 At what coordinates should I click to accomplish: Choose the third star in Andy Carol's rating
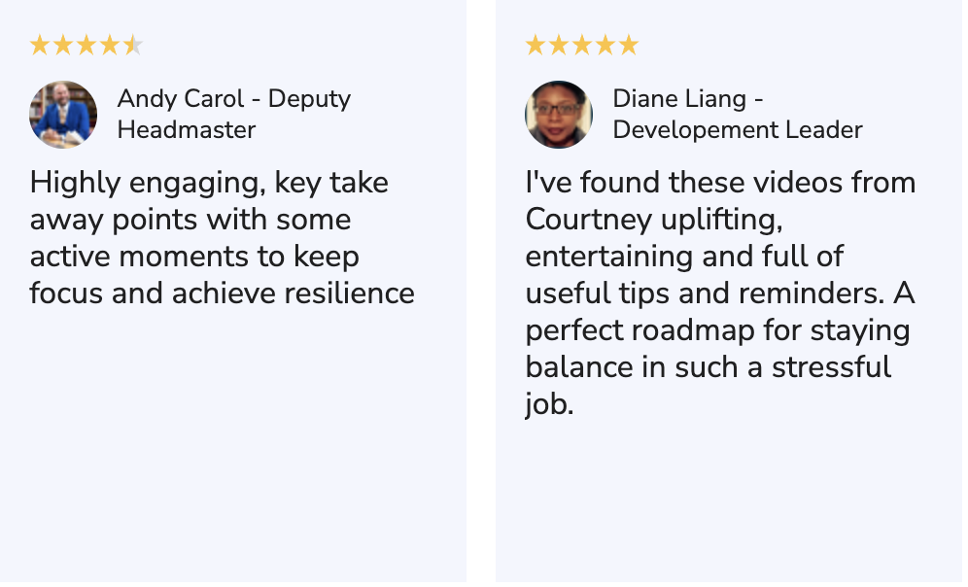point(86,45)
